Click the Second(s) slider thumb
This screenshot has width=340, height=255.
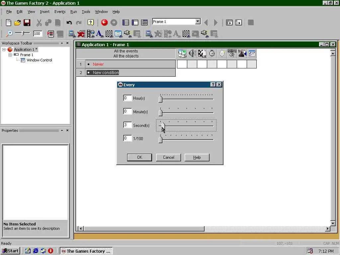(163, 126)
